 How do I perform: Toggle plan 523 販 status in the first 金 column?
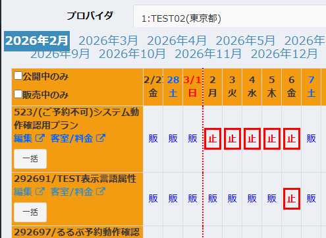point(153,138)
